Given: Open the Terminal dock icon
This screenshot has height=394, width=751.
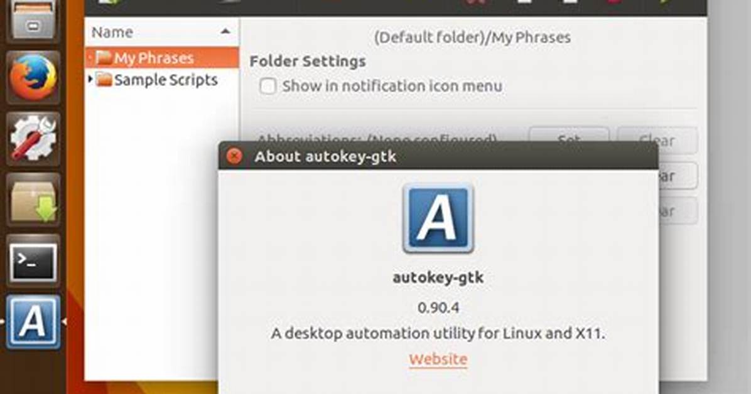Looking at the screenshot, I should (x=33, y=261).
